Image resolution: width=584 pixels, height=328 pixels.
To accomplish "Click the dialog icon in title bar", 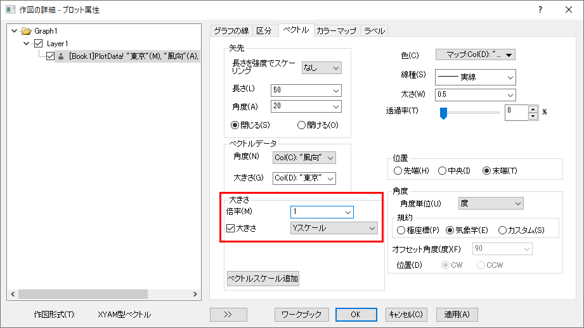I will click(10, 9).
